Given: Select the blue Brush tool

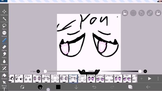Looking at the screenshot, I should pos(4,40).
